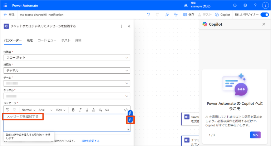Toggle the 新しいデザイナー switch

pyautogui.click(x=265, y=15)
